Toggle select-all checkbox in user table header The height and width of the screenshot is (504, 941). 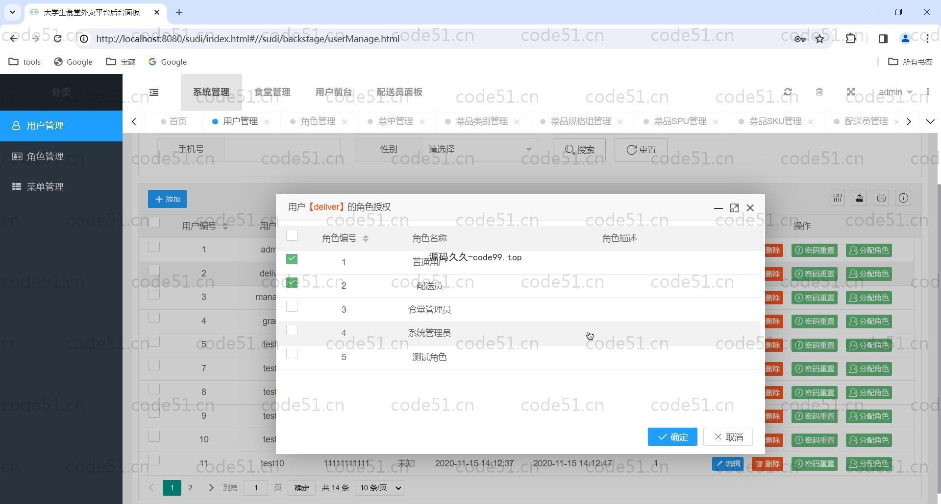tap(154, 223)
